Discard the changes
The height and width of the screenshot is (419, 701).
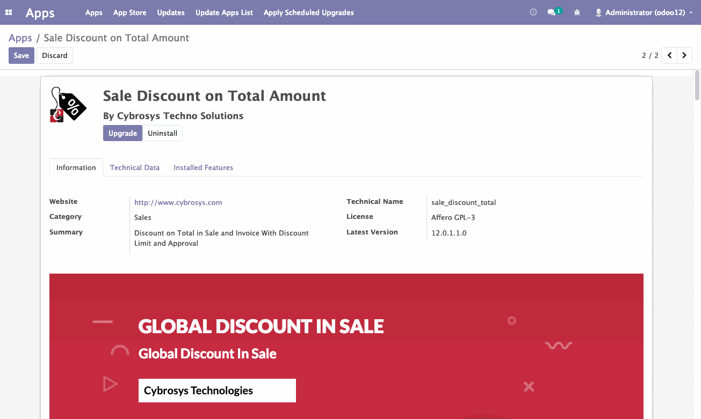pos(55,56)
